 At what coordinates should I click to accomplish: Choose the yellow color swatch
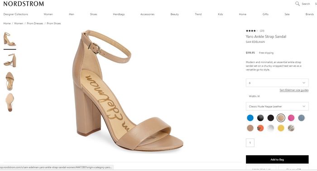coord(281,128)
